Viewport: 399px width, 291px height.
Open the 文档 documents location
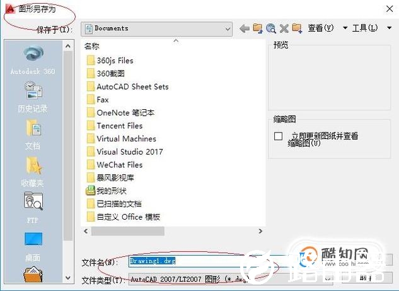(x=33, y=134)
